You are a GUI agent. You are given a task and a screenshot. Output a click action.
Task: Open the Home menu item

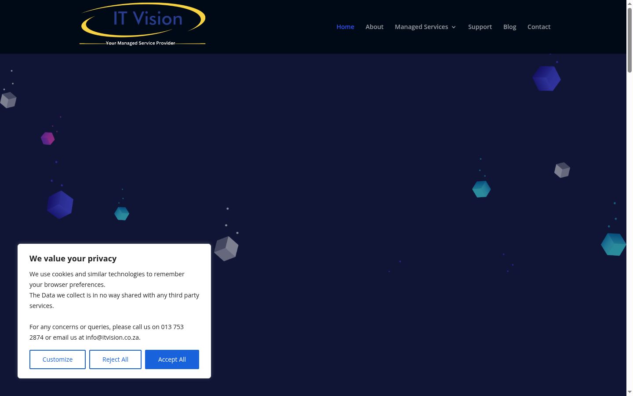click(345, 27)
